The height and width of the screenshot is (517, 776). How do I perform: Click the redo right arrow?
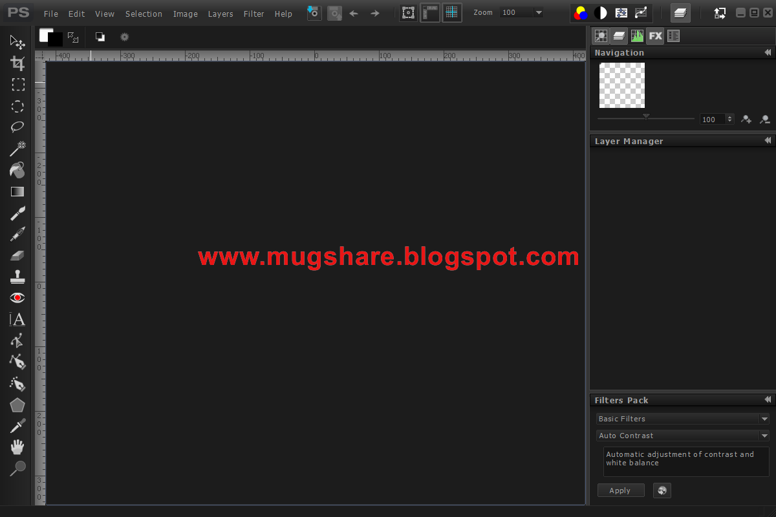click(374, 13)
